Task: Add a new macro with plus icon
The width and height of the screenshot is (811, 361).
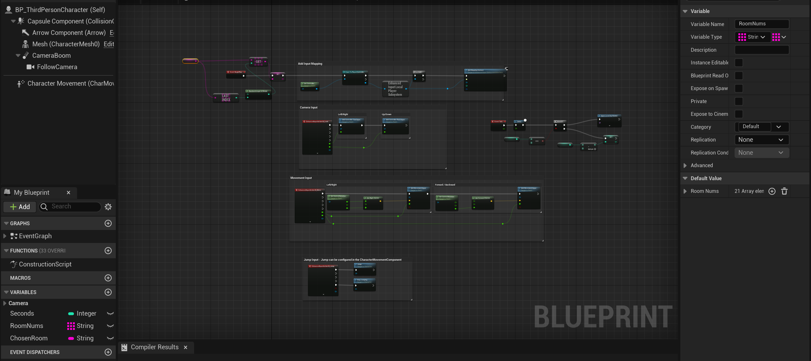Action: tap(108, 278)
